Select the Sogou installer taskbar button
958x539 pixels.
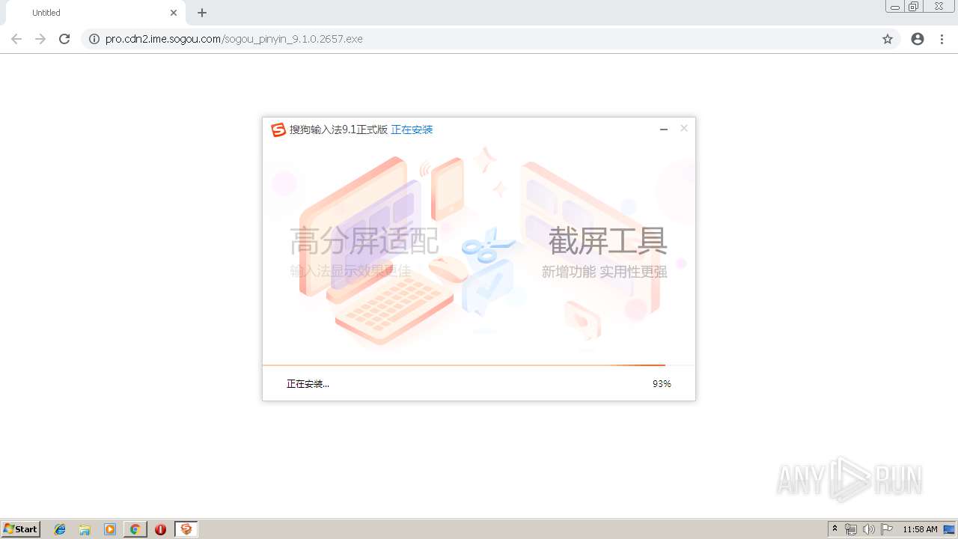pyautogui.click(x=186, y=529)
